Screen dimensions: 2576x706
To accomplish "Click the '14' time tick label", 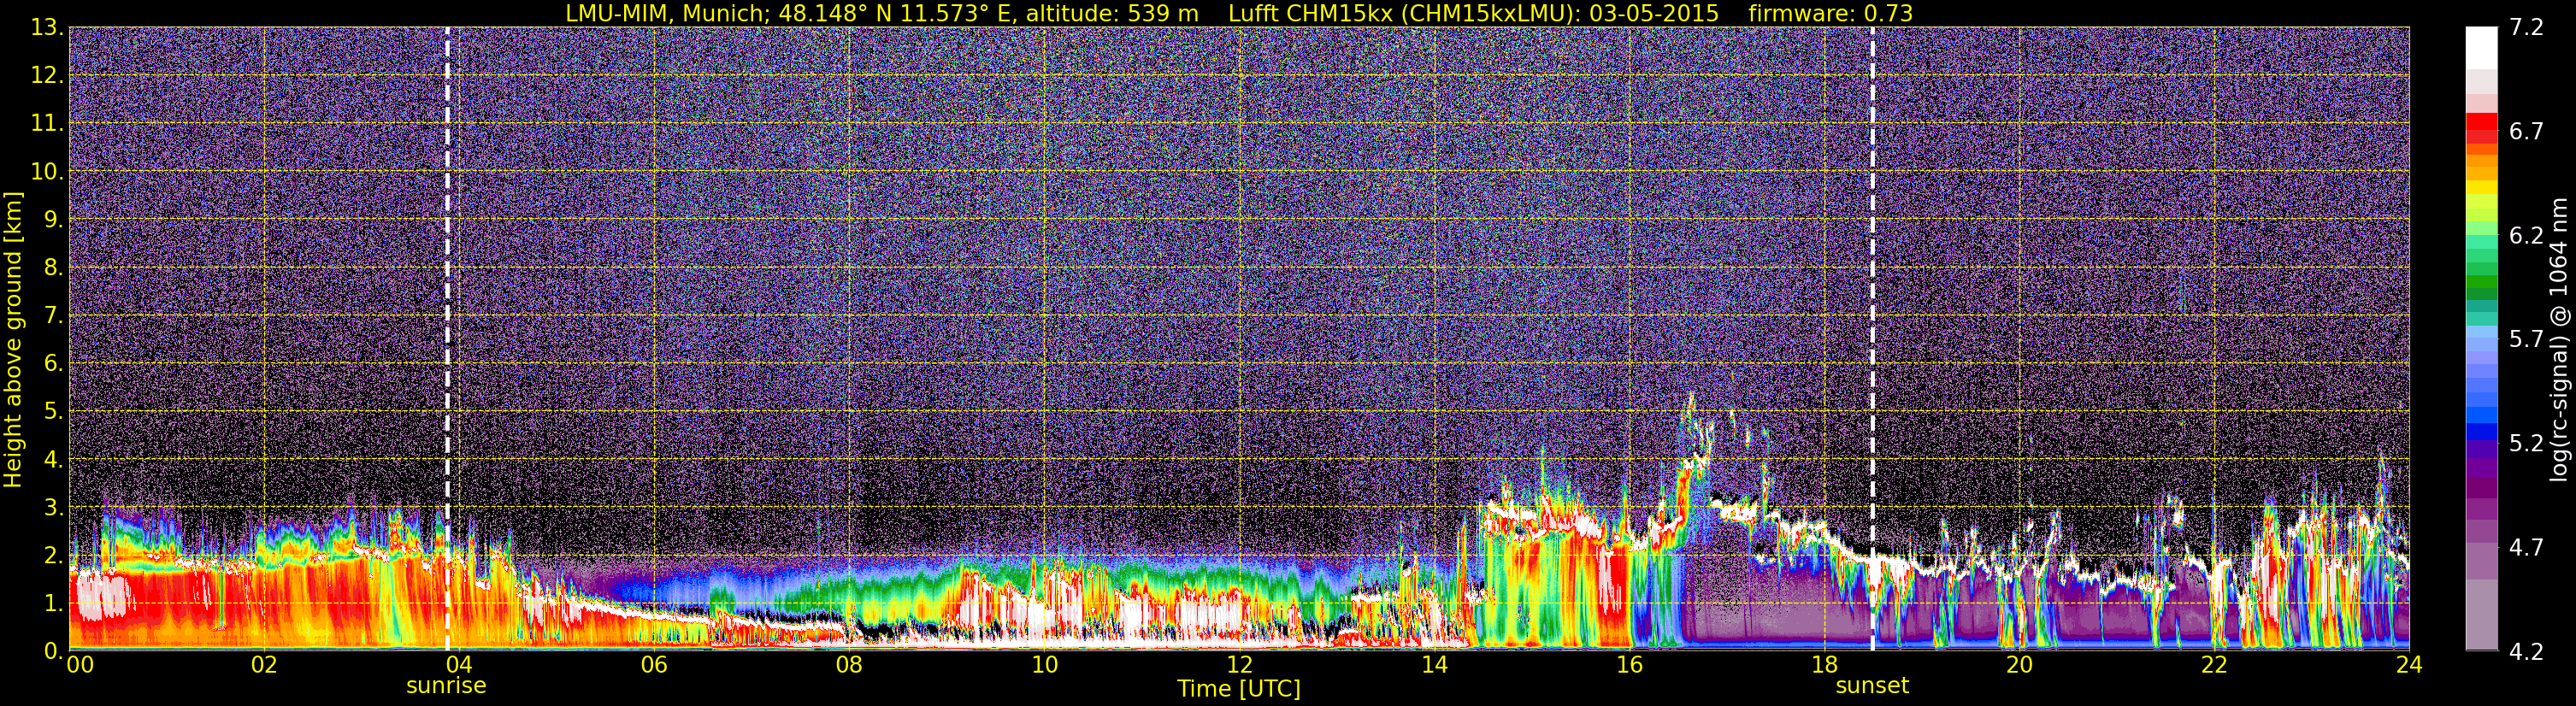I will (1434, 665).
